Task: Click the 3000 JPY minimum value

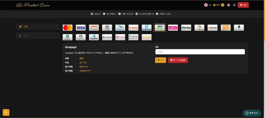Action: click(84, 67)
